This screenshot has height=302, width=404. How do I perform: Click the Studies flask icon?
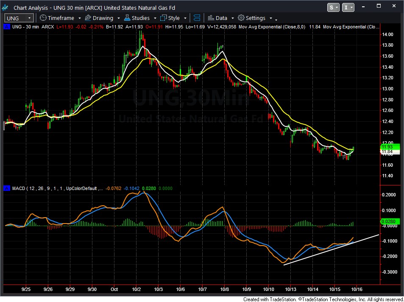(127, 18)
